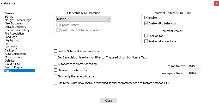Viewport: 219px width, 106px height.
Task: Go to the Highlighting settings section
Action: (12, 40)
